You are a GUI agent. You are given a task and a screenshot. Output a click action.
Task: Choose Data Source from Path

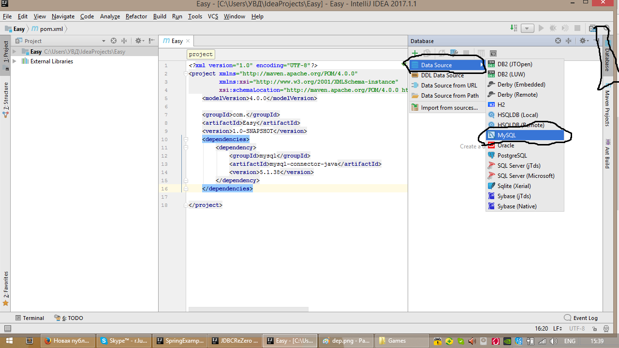[447, 96]
